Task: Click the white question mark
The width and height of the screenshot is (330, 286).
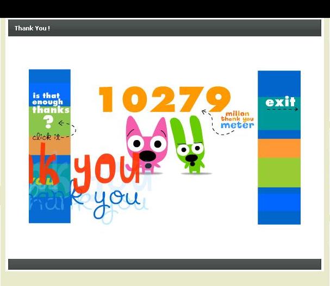Action: [x=48, y=122]
